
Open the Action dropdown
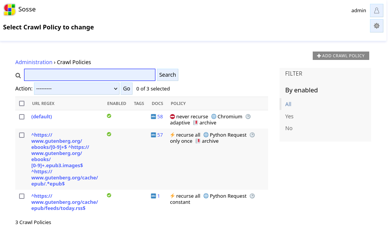[x=76, y=89]
